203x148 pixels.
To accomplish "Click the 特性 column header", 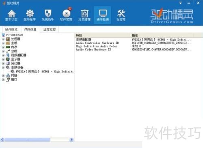I will coord(102,35).
